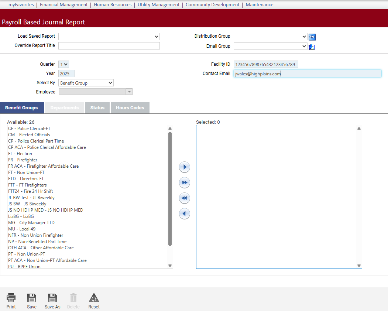Click the Override Report Title field
388x311 pixels.
coord(109,46)
